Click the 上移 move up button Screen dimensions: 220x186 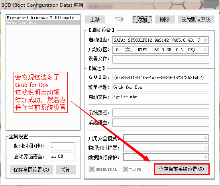coord(95,19)
